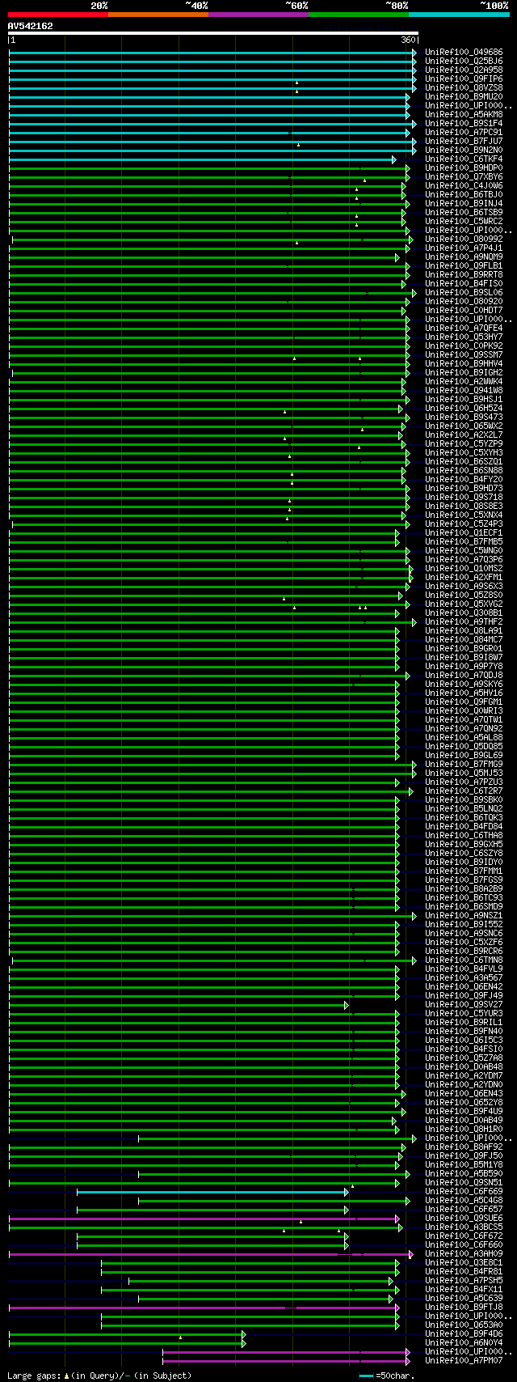Click the UniRef100_A5AKM8 label
The height and width of the screenshot is (1382, 517).
pyautogui.click(x=464, y=115)
